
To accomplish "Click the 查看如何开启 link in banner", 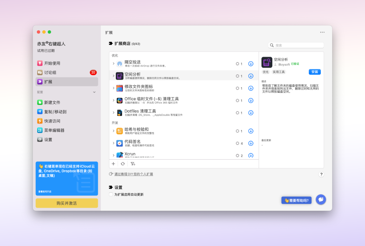I will point(45,192).
